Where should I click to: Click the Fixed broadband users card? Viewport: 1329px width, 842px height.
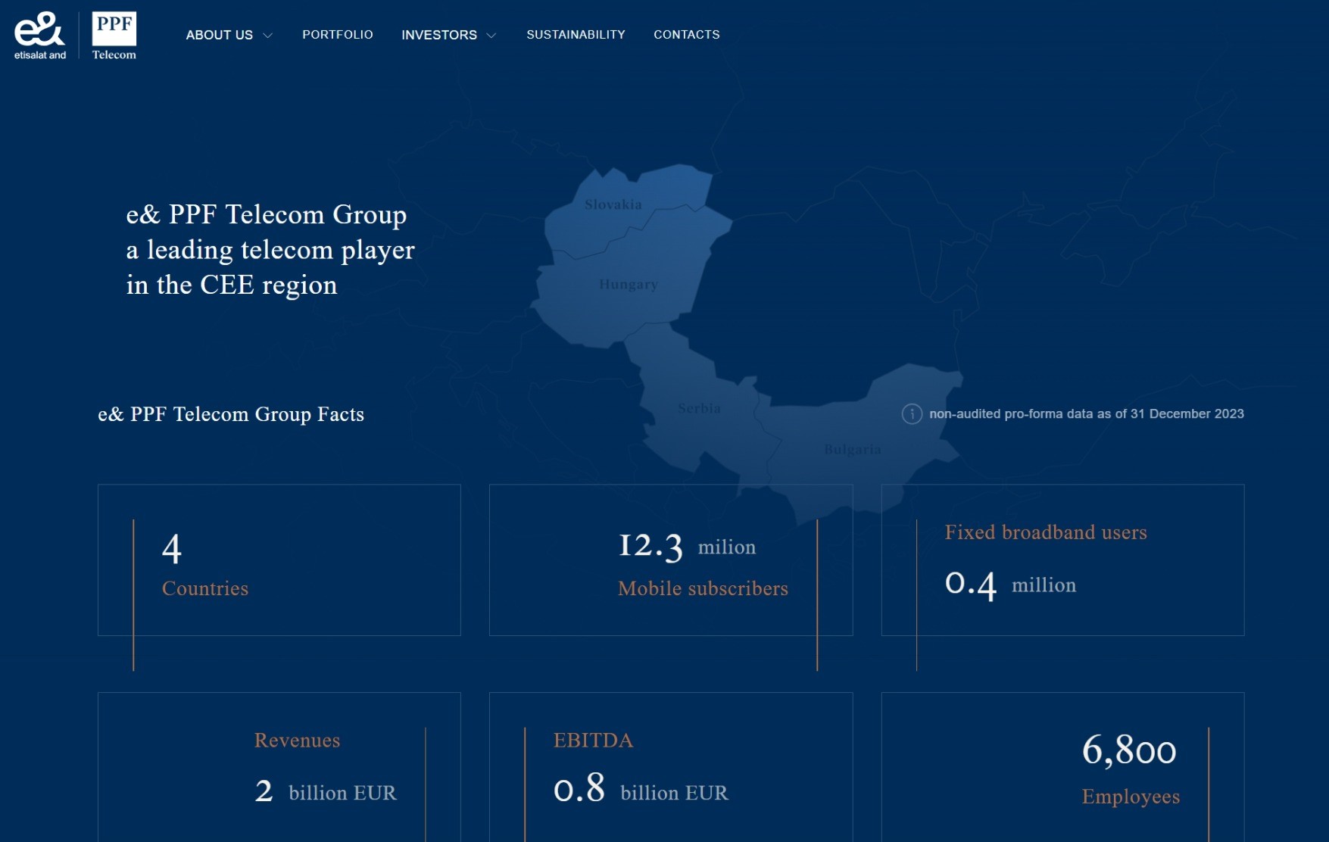pos(1062,560)
